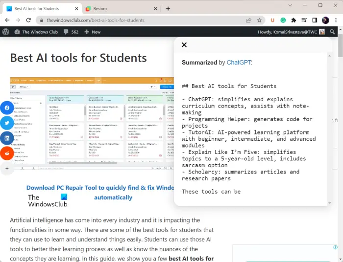
Task: Share article on LinkedIn
Action: (x=7, y=138)
